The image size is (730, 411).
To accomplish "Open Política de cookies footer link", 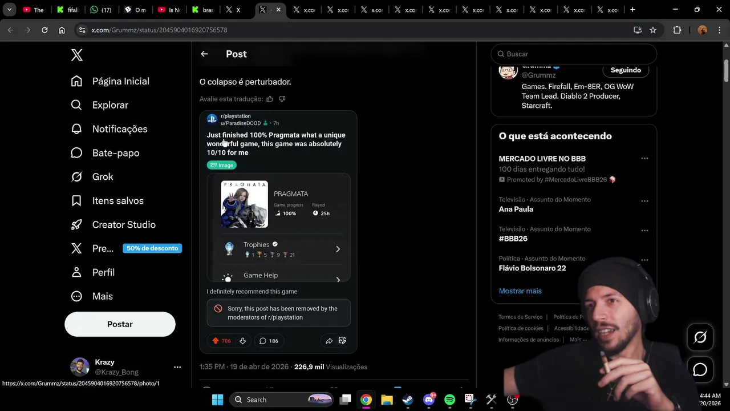I will [521, 328].
